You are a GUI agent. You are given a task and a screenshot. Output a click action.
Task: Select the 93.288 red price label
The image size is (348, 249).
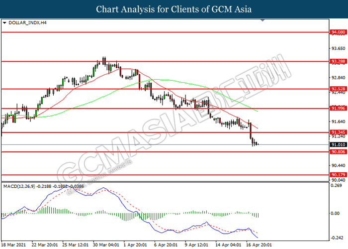pyautogui.click(x=338, y=61)
